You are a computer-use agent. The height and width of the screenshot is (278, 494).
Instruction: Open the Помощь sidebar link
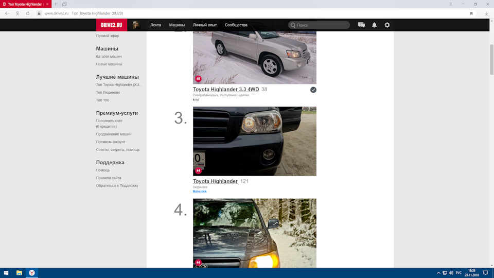(103, 170)
